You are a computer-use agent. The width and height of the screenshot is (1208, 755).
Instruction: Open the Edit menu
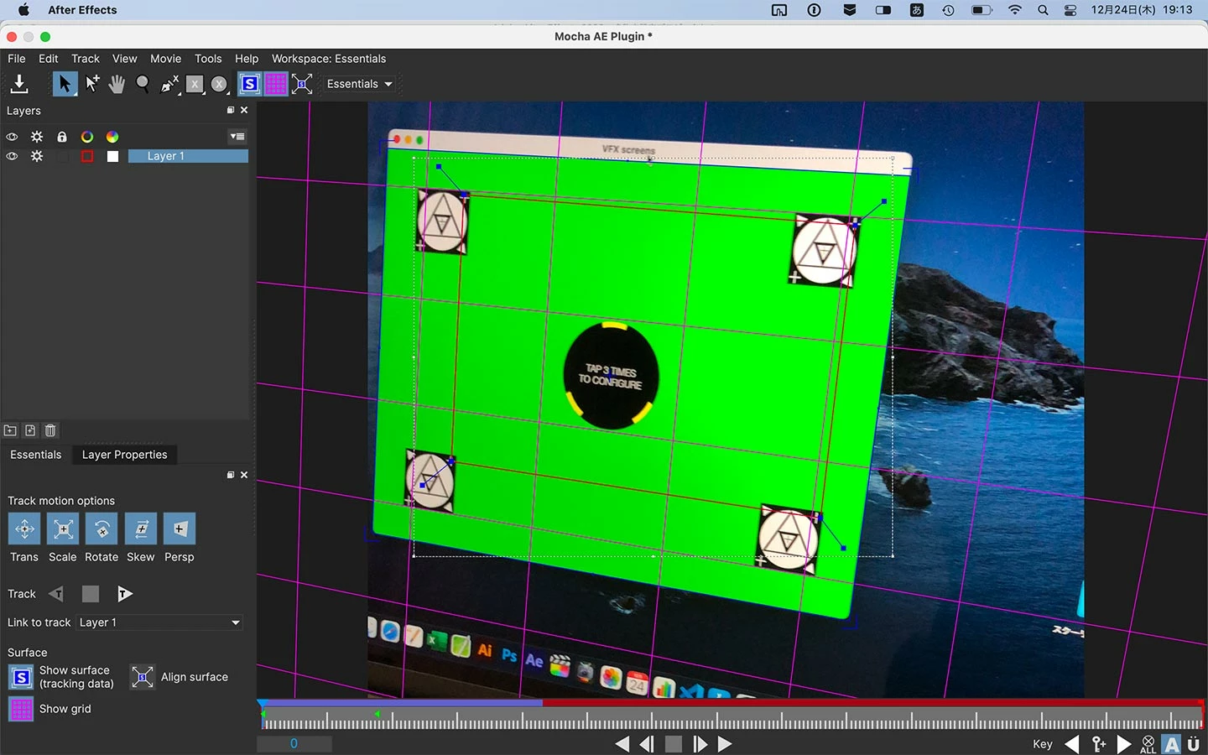(49, 59)
